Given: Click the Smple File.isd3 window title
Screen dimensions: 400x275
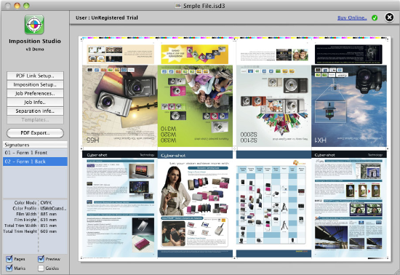Looking at the screenshot, I should tap(204, 6).
